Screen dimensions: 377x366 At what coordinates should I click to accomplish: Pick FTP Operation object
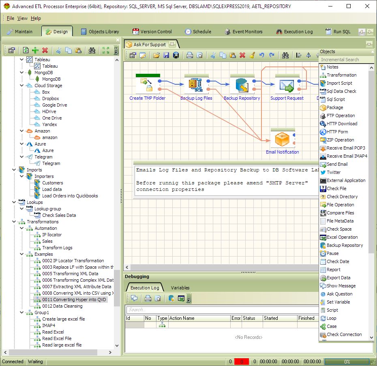(x=341, y=116)
